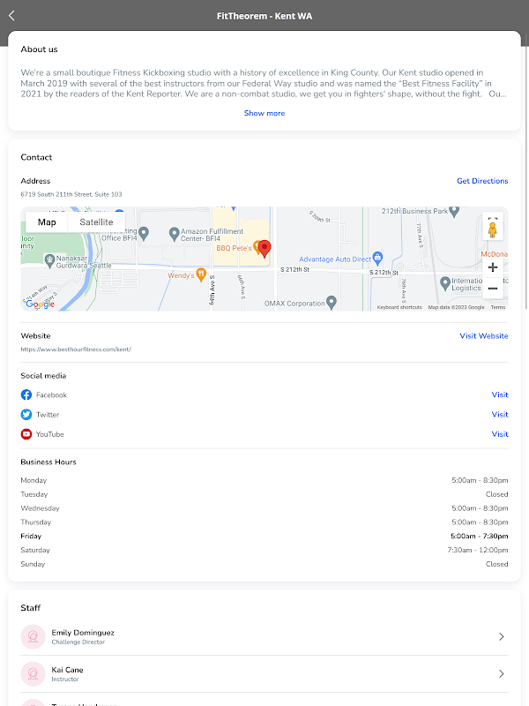Click Advantage Auto Direct map marker
Viewport: 529px width, 706px height.
(x=378, y=258)
